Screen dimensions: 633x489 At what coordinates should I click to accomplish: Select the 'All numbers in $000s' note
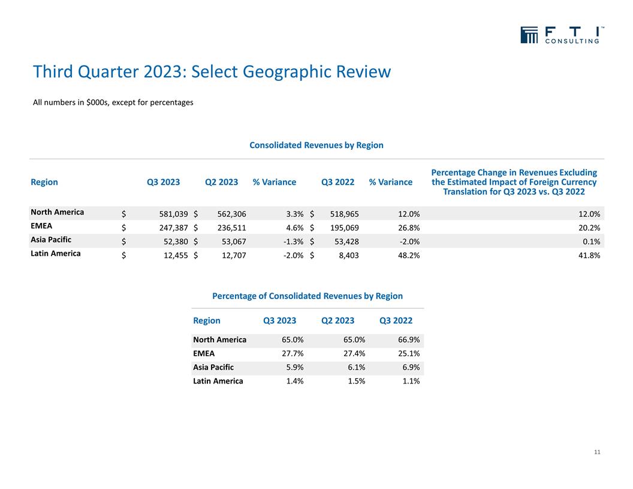pyautogui.click(x=113, y=102)
